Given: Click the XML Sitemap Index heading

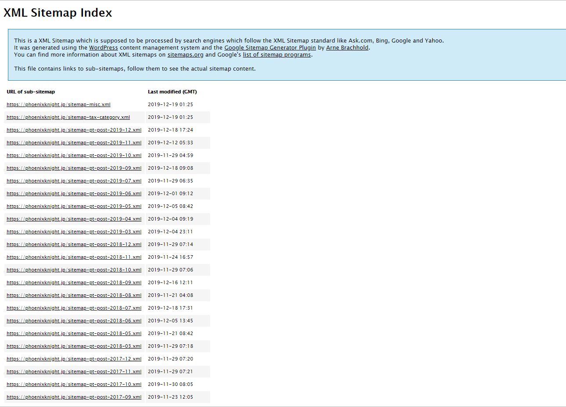Looking at the screenshot, I should click(x=58, y=13).
